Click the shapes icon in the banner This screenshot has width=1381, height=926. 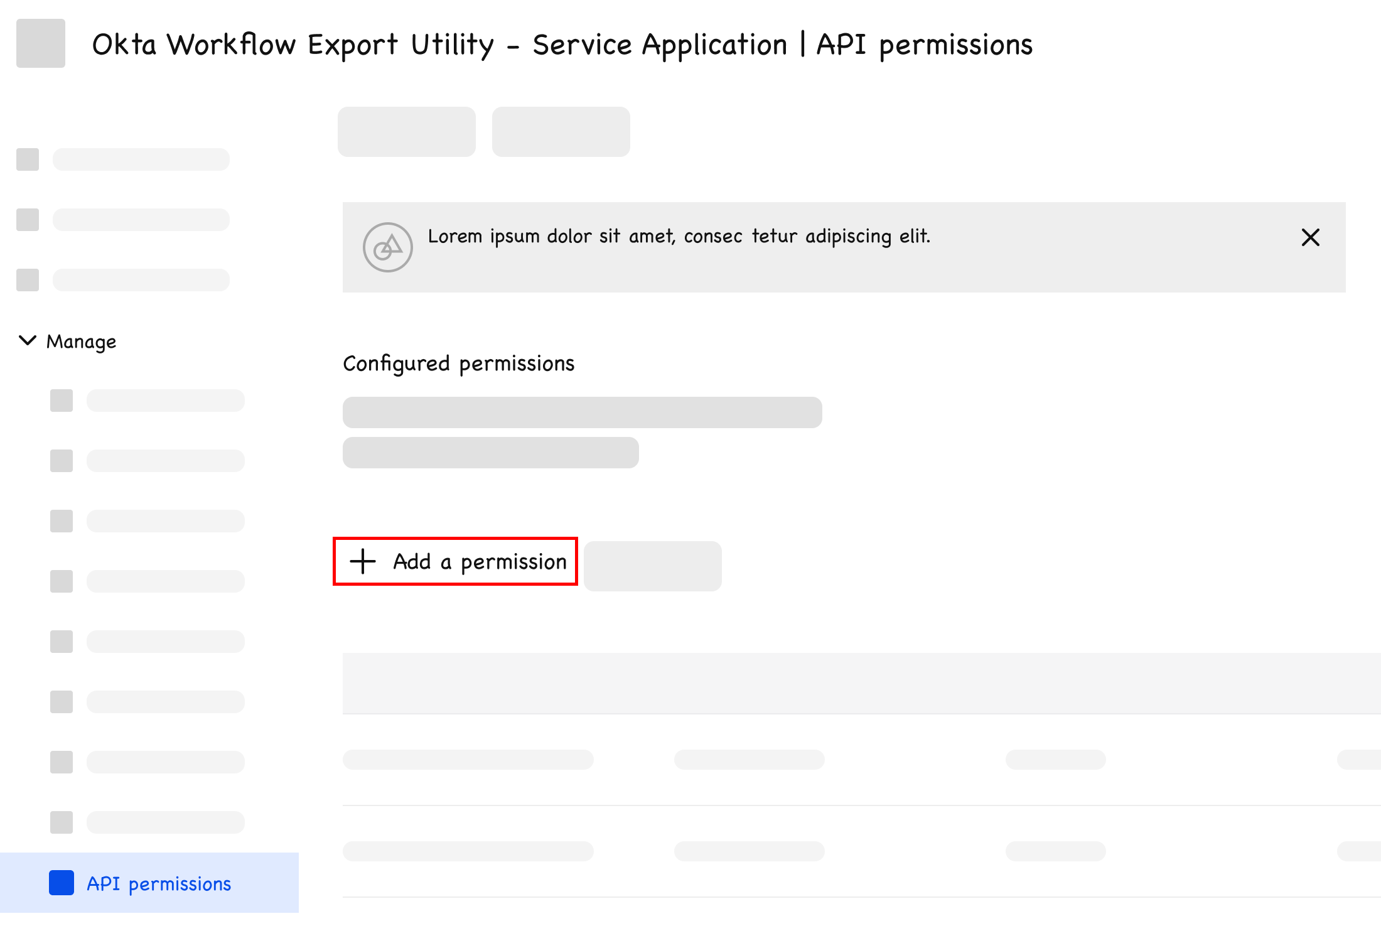[x=388, y=247]
